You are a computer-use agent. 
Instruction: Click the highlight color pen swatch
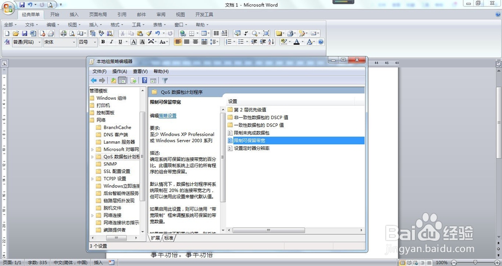(x=284, y=42)
